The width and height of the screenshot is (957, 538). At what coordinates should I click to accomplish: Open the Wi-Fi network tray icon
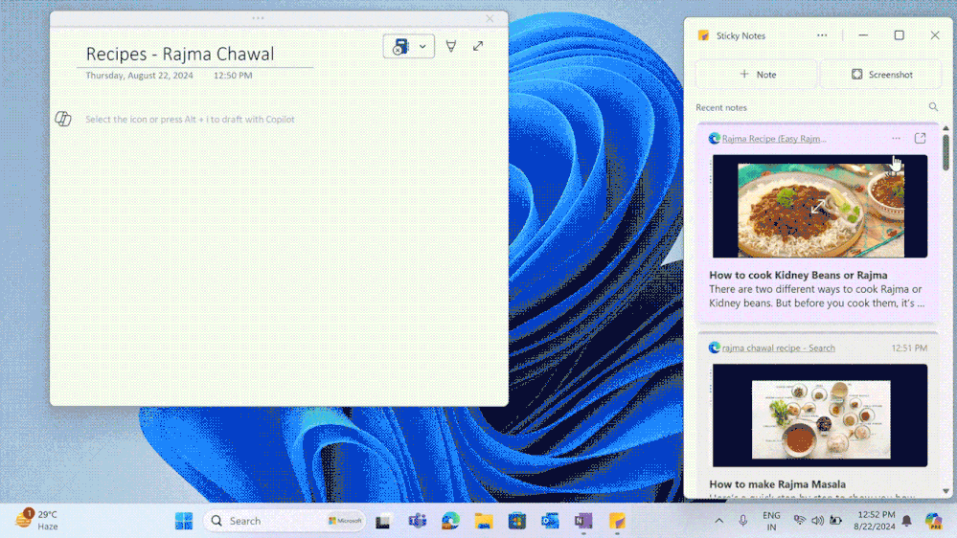click(x=800, y=521)
